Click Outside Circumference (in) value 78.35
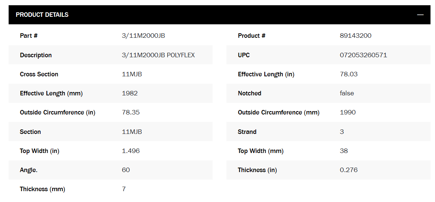Viewport: 435px width, 202px height. tap(131, 112)
